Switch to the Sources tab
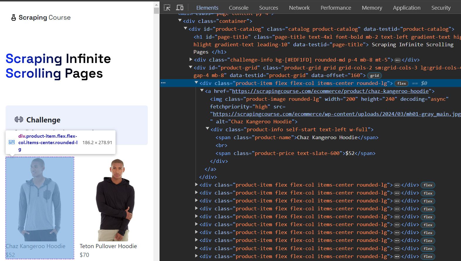 269,8
